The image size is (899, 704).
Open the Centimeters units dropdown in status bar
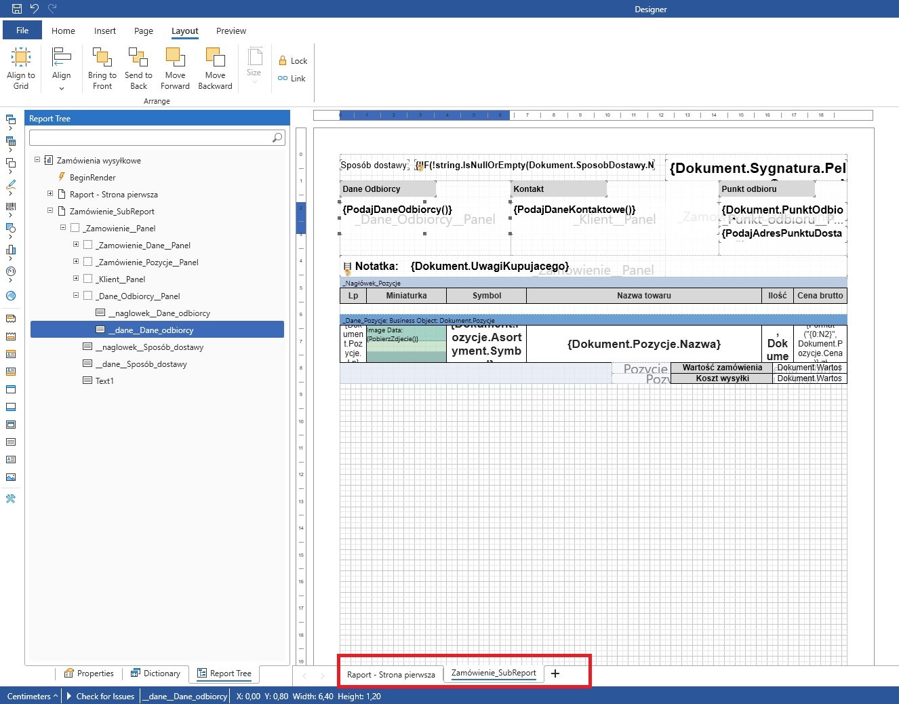pos(32,696)
